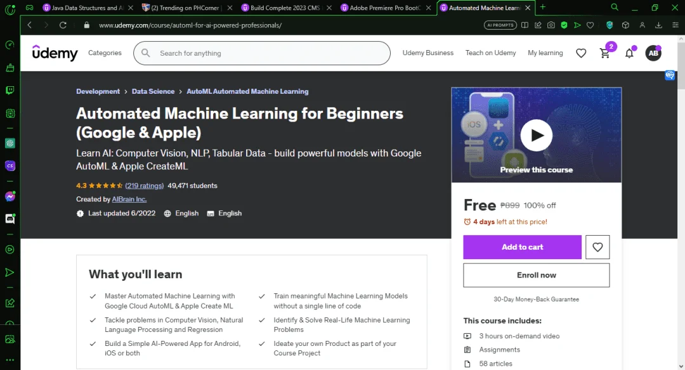Click the edit page pencil icon in address bar
Screen dimensions: 685x370
coord(538,25)
